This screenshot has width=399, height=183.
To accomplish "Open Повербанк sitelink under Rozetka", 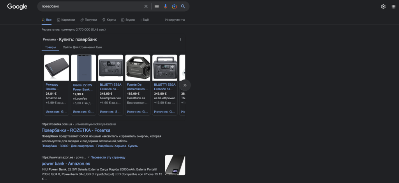I will (49, 146).
